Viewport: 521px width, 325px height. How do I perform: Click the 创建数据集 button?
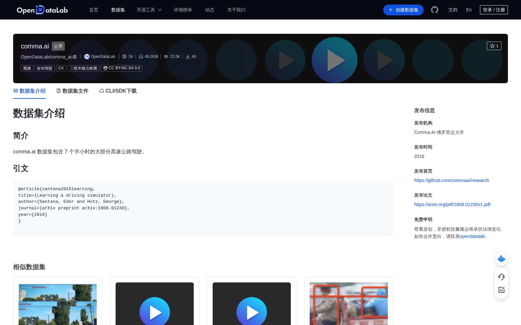pyautogui.click(x=403, y=10)
